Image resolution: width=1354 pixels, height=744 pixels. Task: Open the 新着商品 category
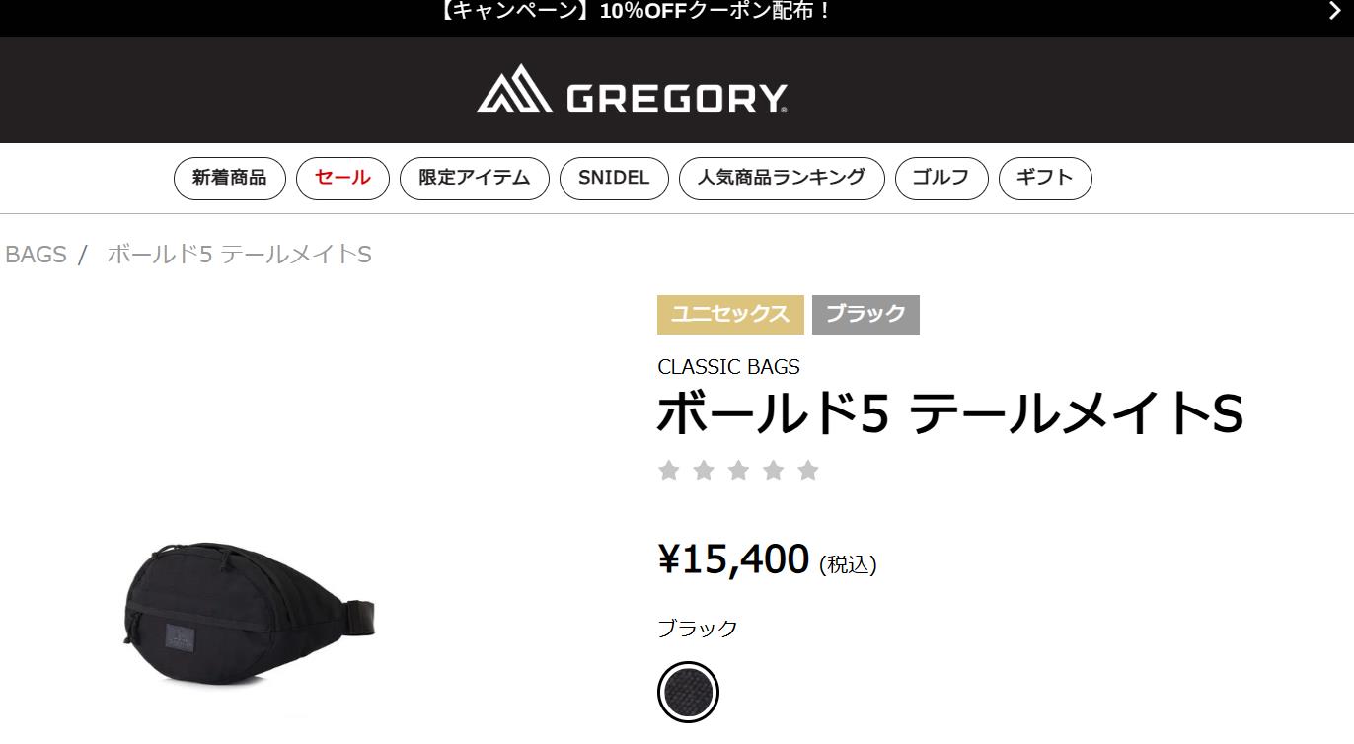230,179
